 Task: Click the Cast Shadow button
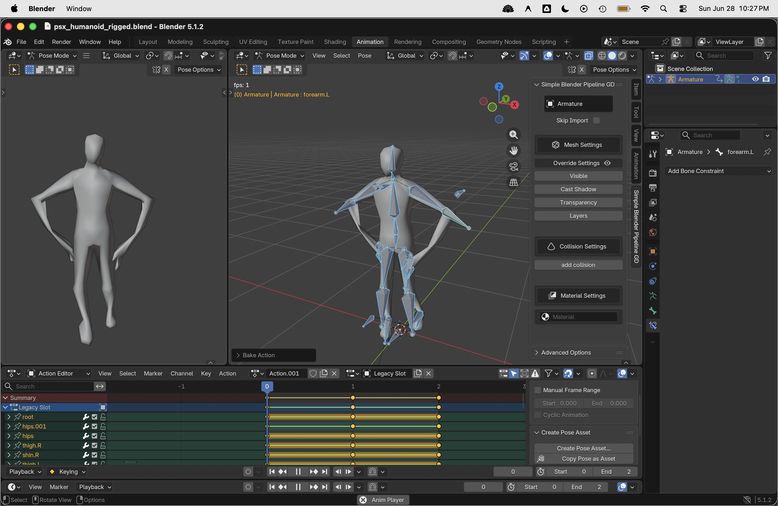pos(578,189)
